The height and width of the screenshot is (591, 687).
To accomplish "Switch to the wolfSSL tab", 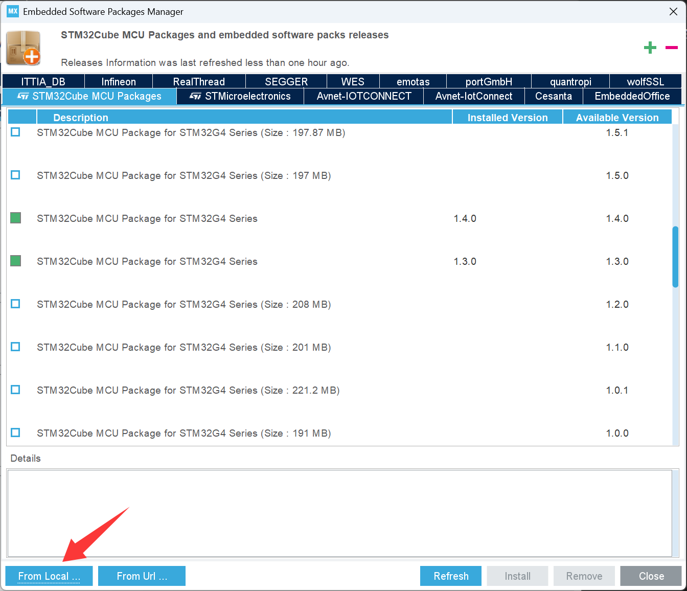I will point(646,81).
